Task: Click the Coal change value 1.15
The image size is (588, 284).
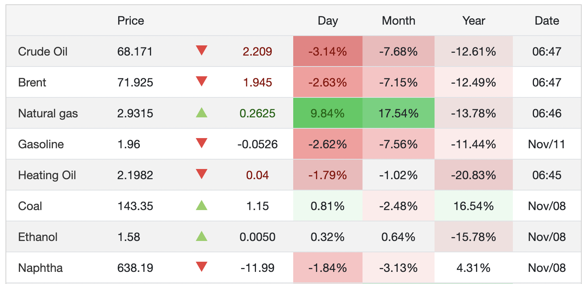Action: 258,206
